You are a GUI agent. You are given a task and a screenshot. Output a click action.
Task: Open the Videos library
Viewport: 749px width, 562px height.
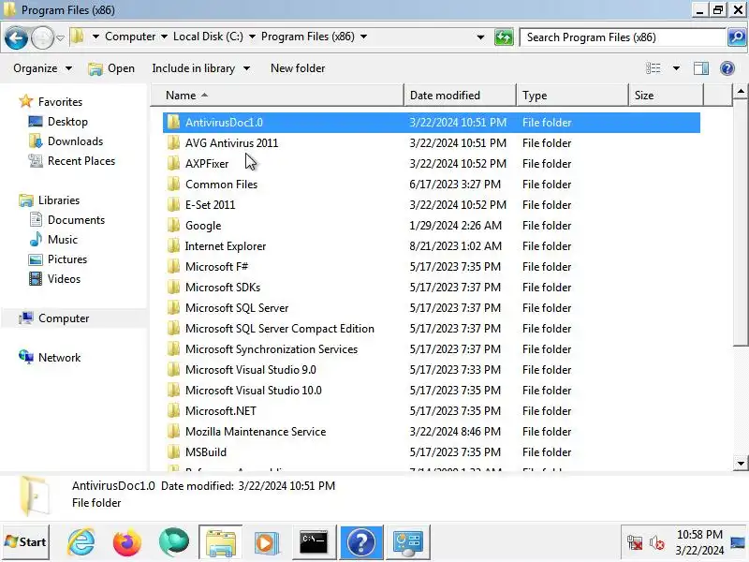(x=64, y=278)
